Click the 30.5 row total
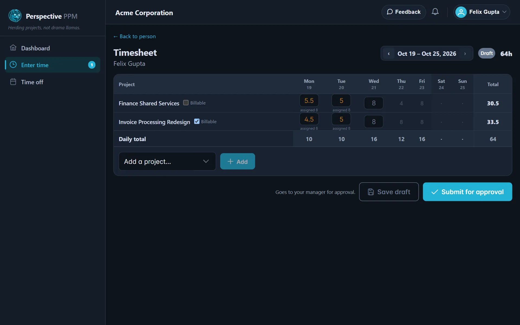The height and width of the screenshot is (325, 520). tap(493, 103)
